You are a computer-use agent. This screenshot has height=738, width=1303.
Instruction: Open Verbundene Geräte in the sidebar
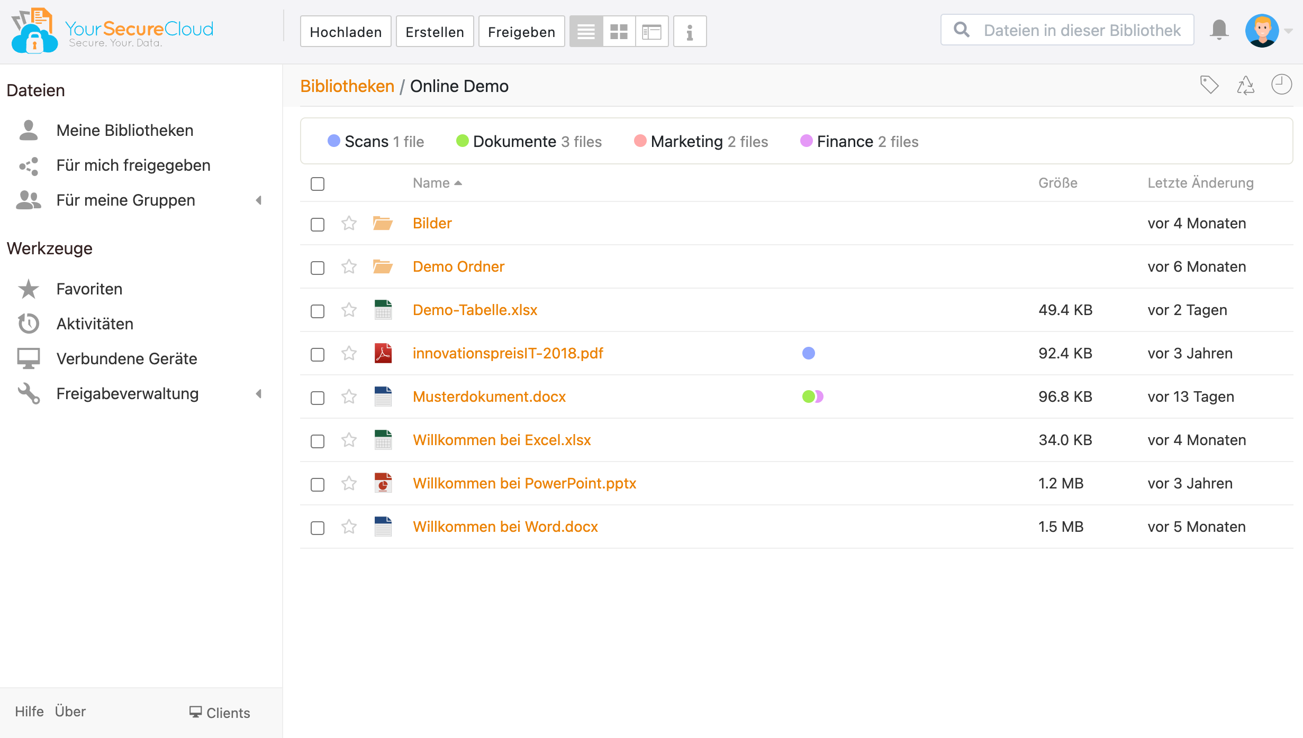126,358
